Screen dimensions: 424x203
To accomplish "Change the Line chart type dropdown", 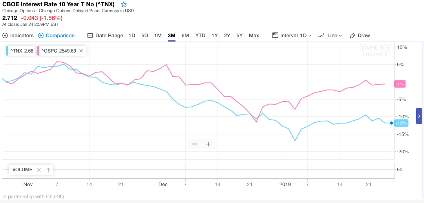I will click(x=330, y=35).
